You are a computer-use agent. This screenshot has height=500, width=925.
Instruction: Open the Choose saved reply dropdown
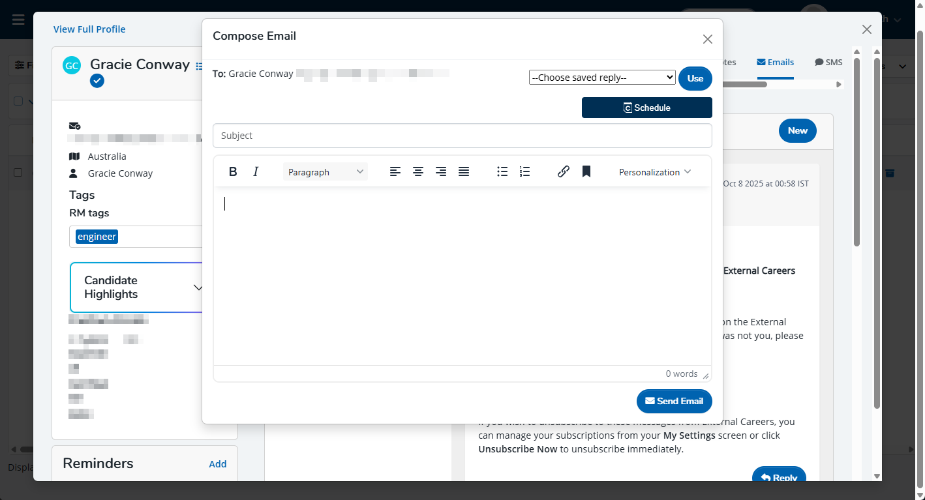601,78
